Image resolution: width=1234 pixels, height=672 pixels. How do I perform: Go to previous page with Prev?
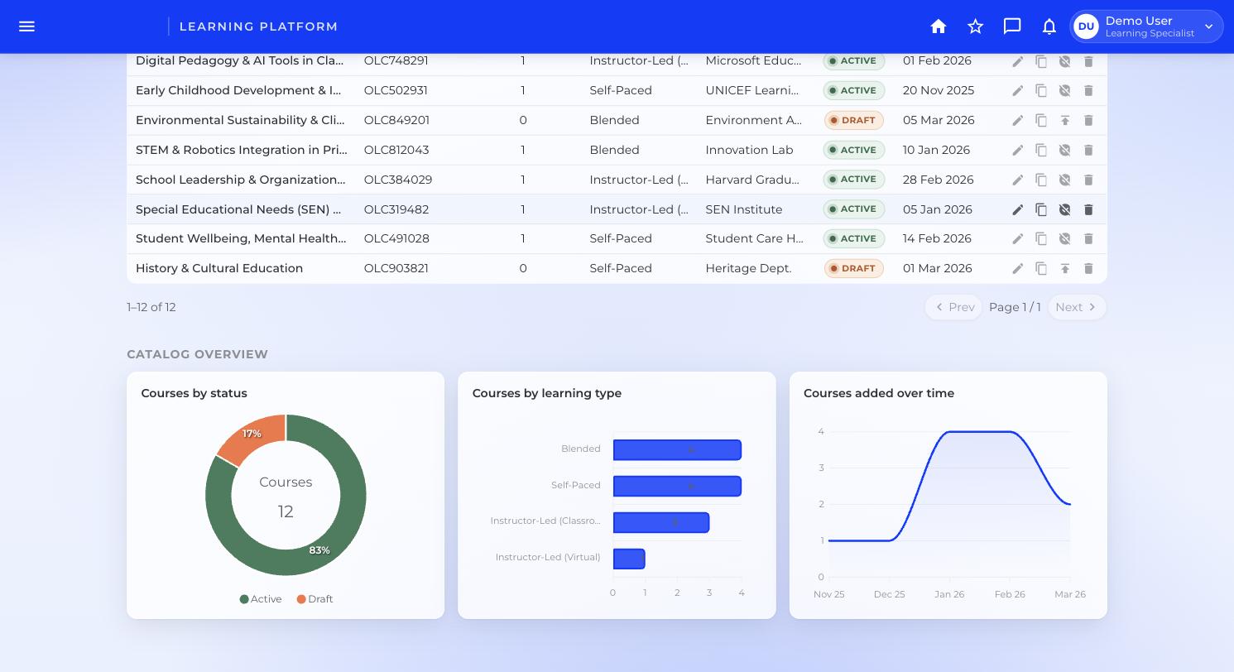953,307
